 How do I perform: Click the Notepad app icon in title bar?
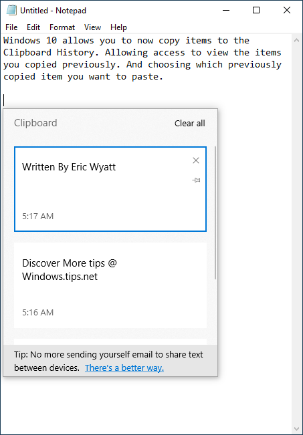pyautogui.click(x=11, y=11)
